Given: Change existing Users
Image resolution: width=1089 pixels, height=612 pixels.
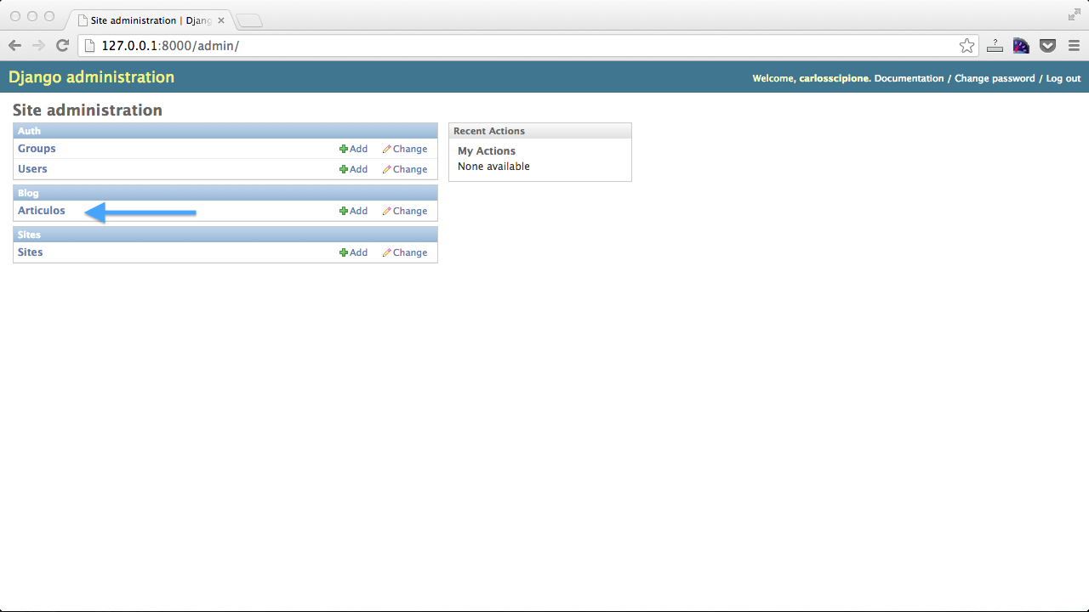Looking at the screenshot, I should point(405,169).
